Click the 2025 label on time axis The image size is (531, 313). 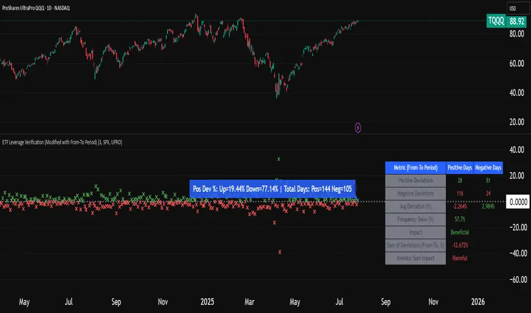point(207,302)
